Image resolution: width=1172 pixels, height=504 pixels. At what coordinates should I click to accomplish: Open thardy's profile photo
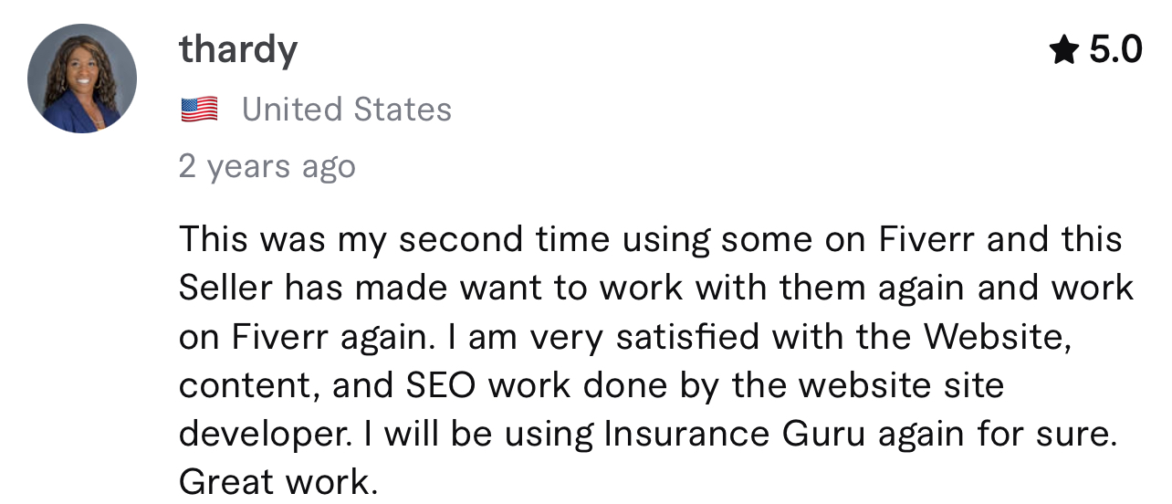(x=82, y=79)
